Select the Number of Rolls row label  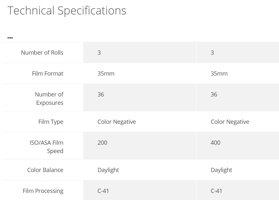click(x=42, y=52)
